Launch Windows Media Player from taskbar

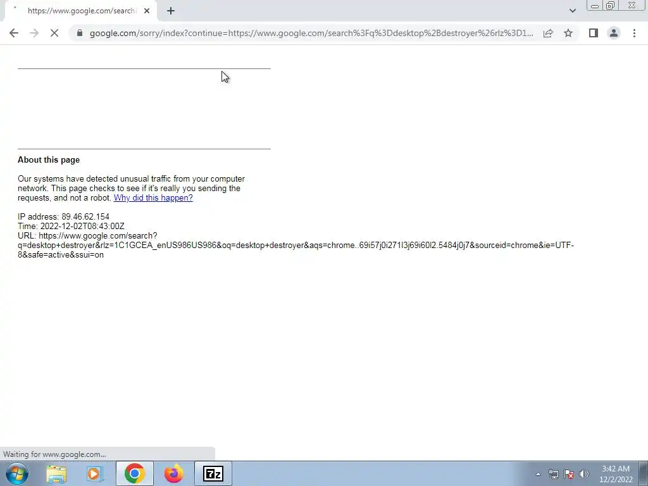coord(95,473)
